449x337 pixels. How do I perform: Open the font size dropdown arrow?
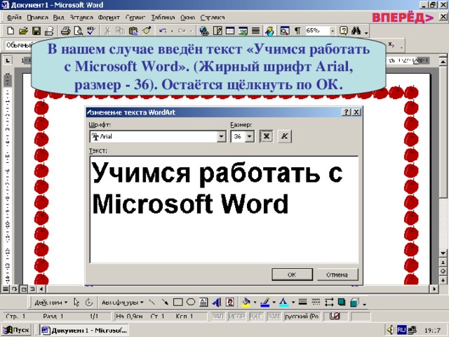tap(250, 136)
